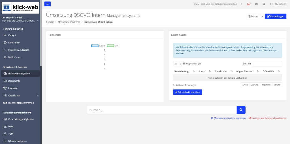Screen dimensions: 290x144
Task: Click the Fortschritt panel heading
Action: point(55,35)
